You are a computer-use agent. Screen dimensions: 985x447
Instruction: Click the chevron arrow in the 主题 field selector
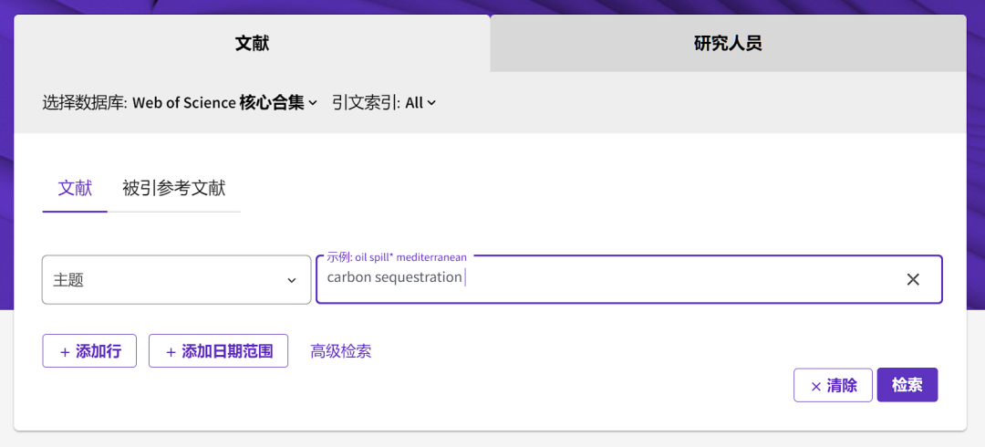click(292, 281)
